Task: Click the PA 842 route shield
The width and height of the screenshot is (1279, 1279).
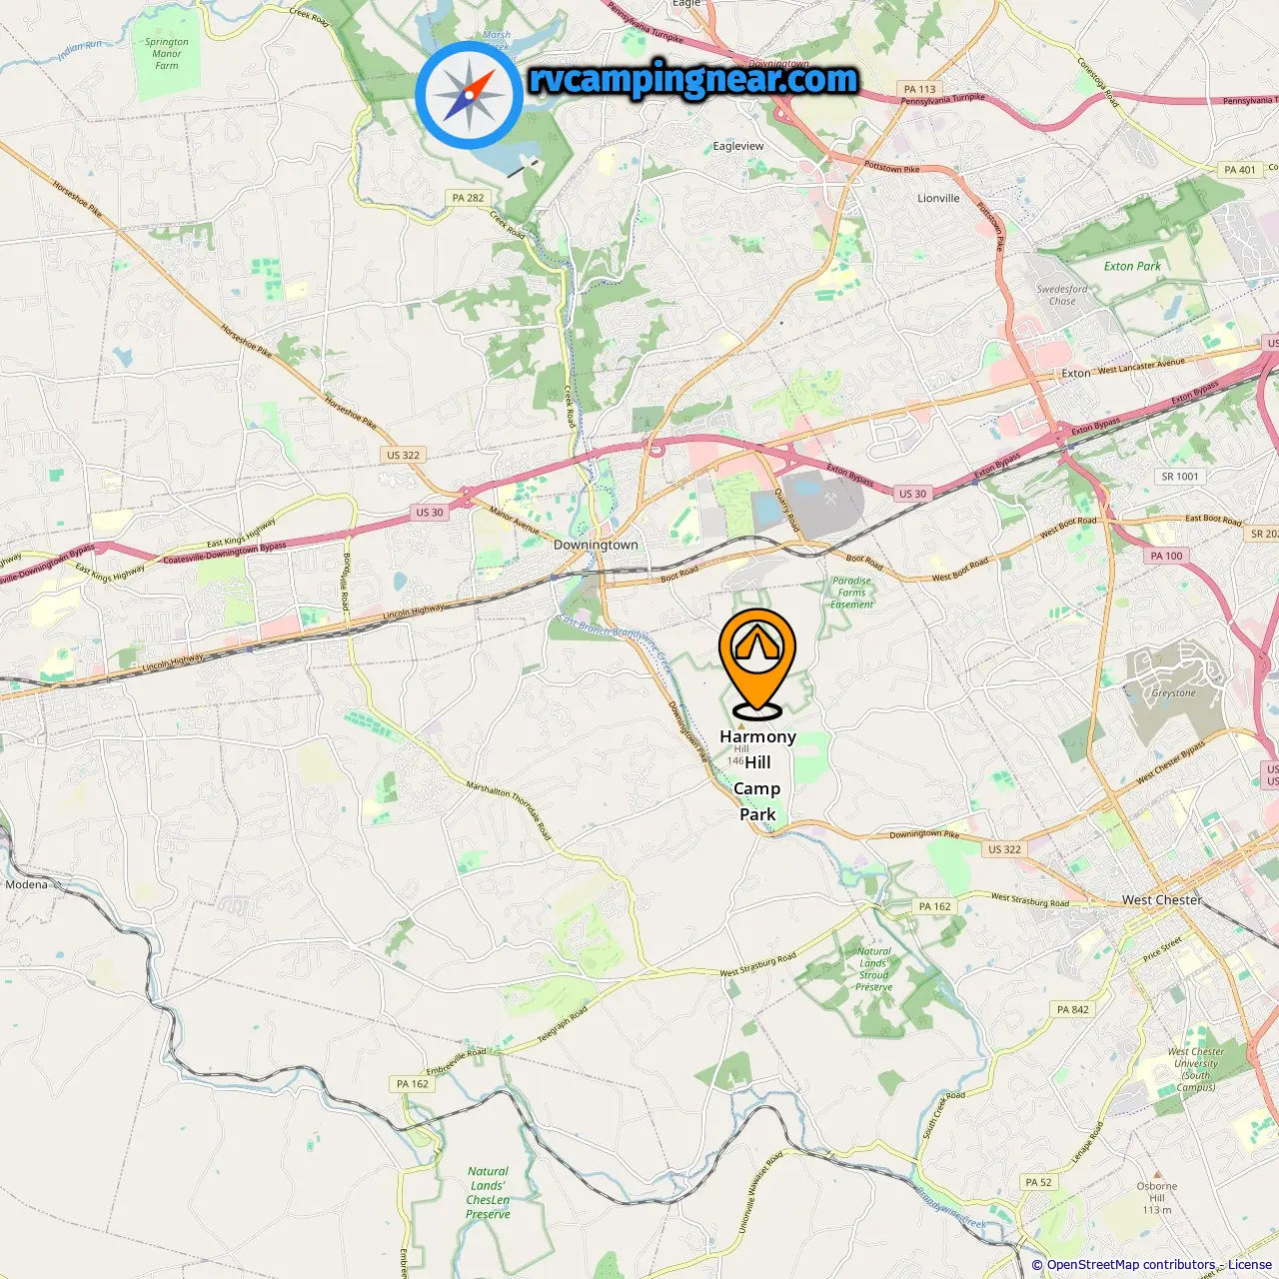Action: pyautogui.click(x=1073, y=1009)
